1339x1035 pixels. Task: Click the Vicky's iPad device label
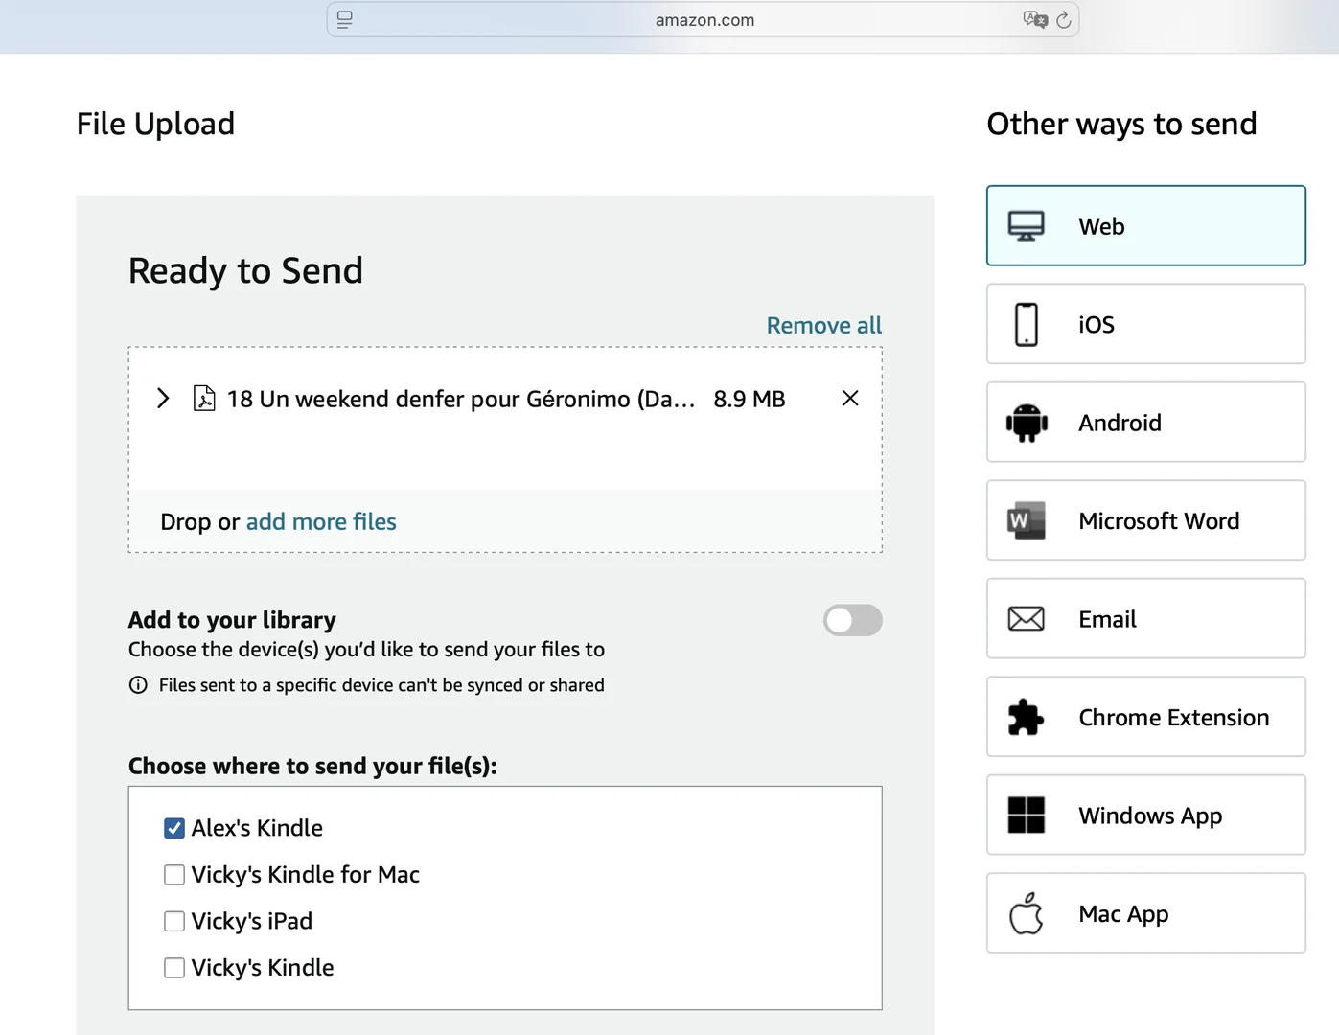(252, 921)
